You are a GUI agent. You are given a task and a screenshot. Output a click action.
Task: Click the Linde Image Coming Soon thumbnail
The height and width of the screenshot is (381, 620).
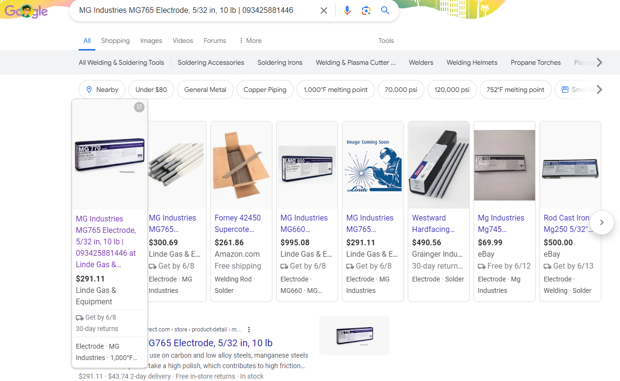coord(373,165)
